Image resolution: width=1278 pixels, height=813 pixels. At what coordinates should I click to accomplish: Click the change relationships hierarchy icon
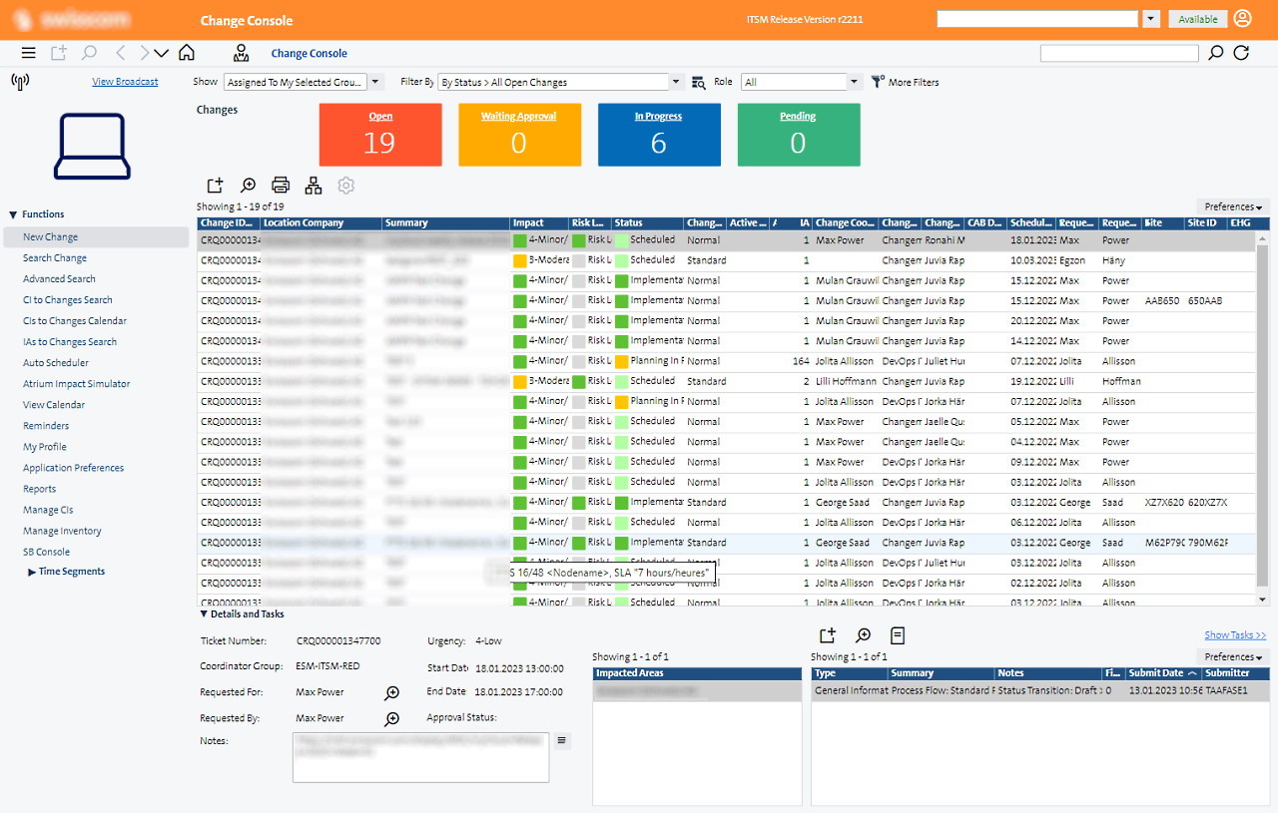(x=314, y=186)
